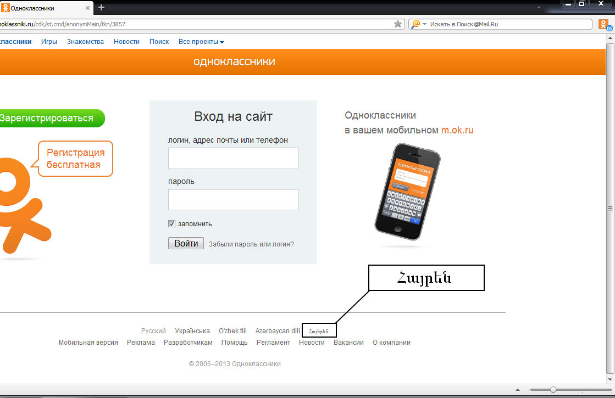The image size is (615, 398).
Task: Switch language to Українська
Action: (x=192, y=331)
